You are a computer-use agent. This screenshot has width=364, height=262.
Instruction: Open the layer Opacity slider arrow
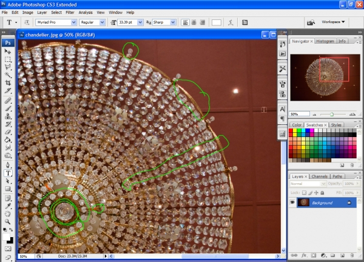pos(358,184)
